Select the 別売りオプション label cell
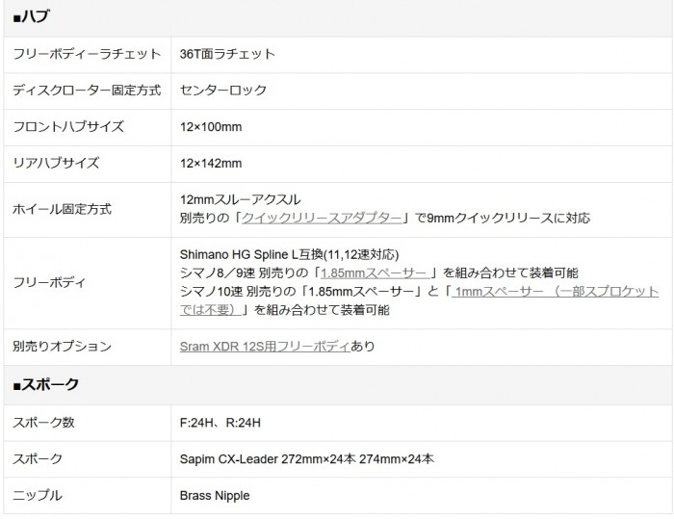 click(x=62, y=346)
